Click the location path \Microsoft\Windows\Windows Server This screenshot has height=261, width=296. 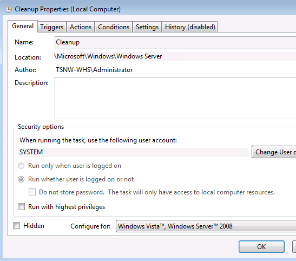[x=108, y=56]
